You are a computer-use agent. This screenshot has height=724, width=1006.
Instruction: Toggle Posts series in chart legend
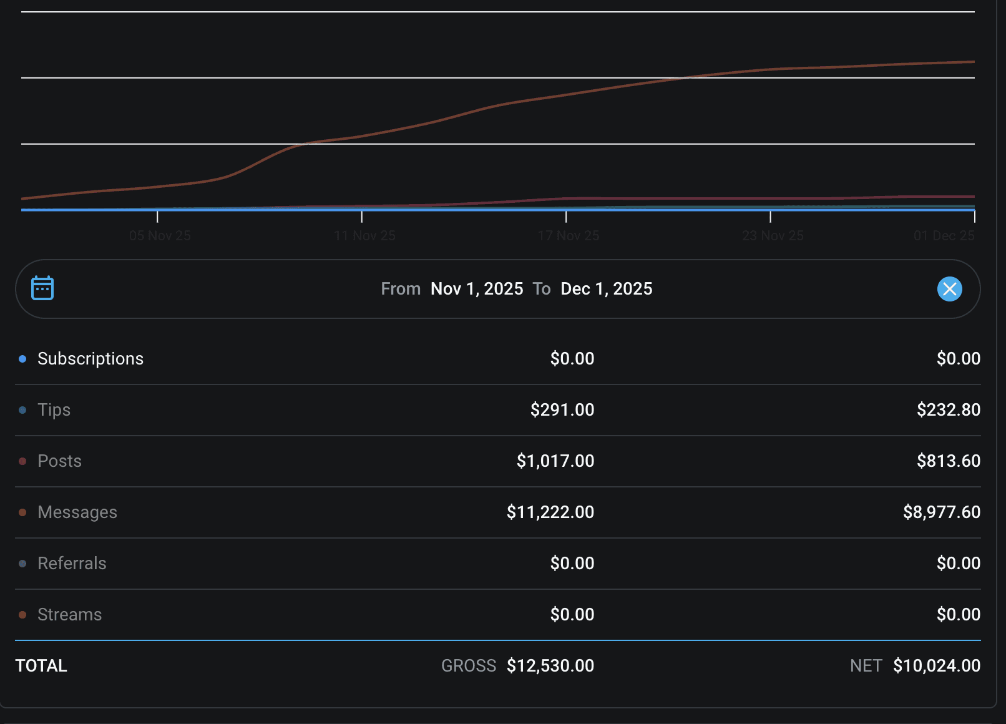tap(59, 461)
